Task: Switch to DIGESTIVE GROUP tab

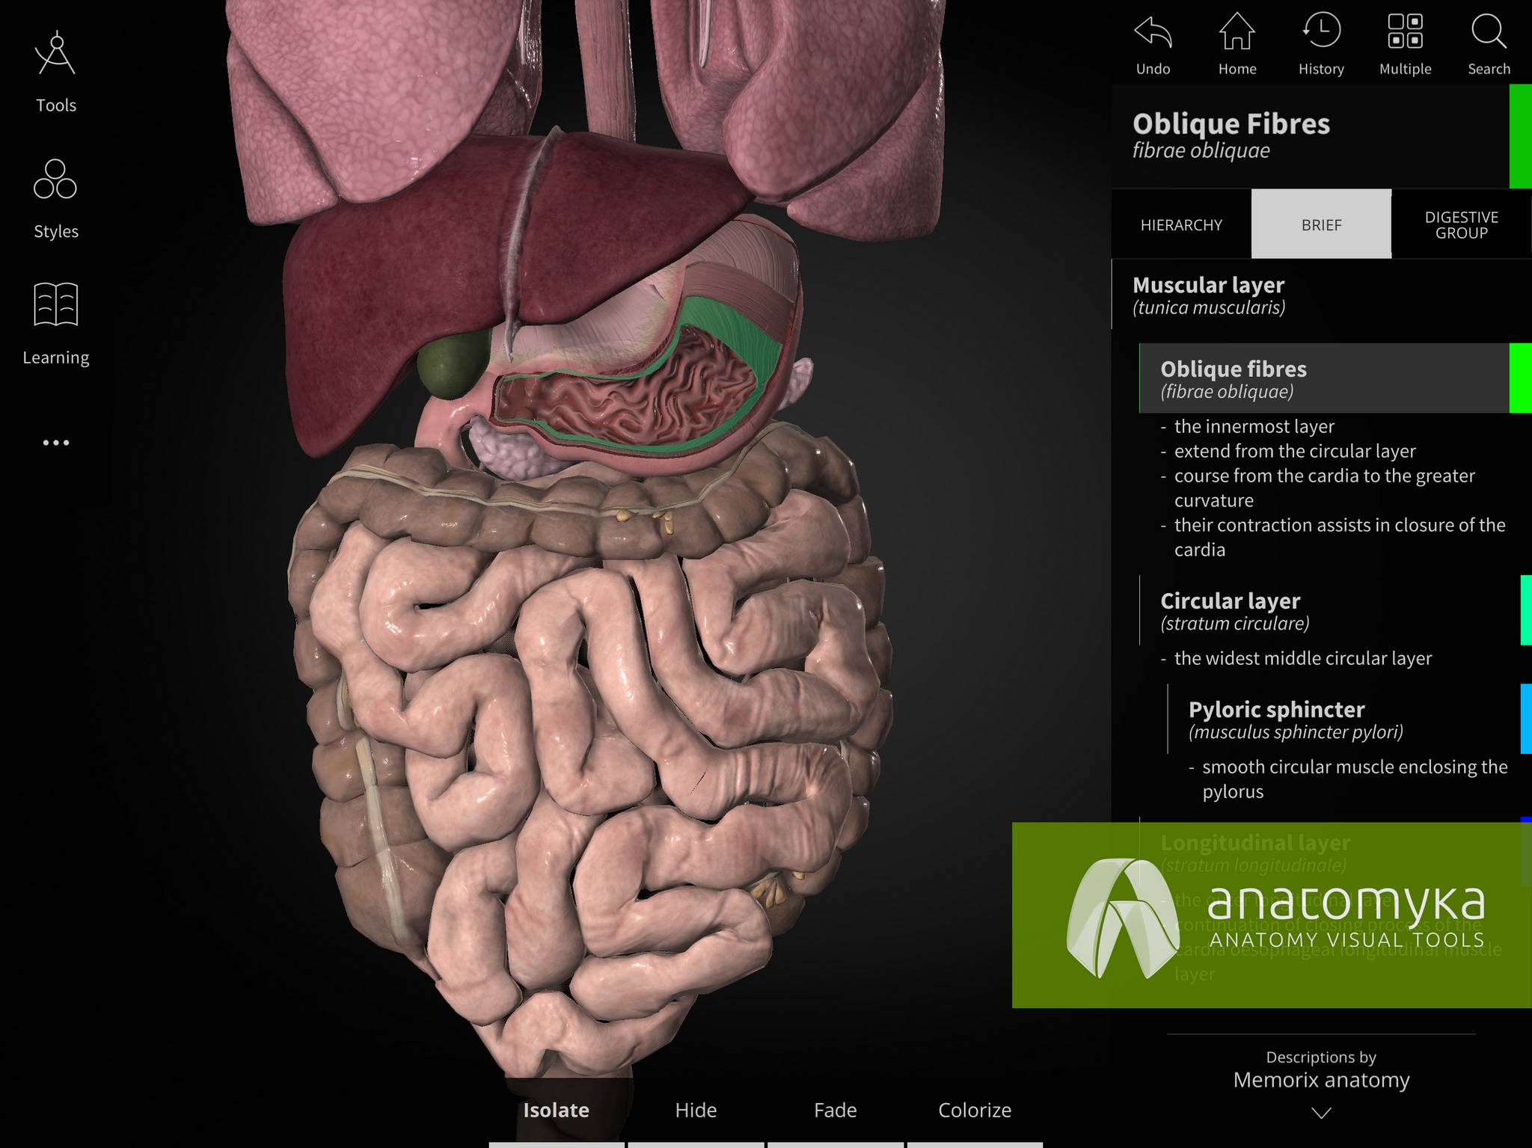Action: pyautogui.click(x=1461, y=224)
